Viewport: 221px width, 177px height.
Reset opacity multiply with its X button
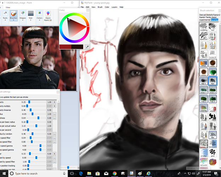pos(55,106)
